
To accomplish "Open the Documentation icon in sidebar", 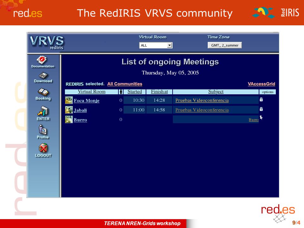I will tap(42, 60).
